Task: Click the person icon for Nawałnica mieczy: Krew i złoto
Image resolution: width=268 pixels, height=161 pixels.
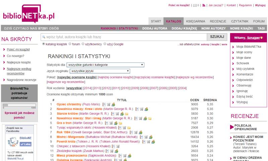Action: pyautogui.click(x=146, y=109)
